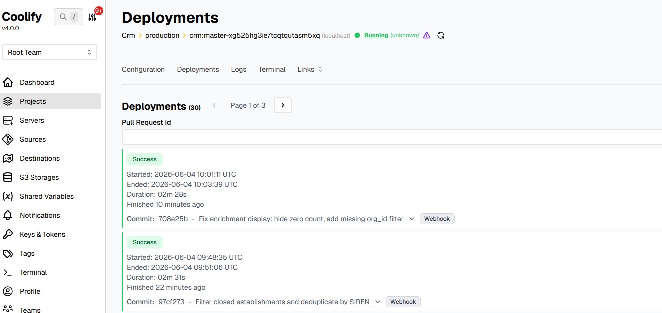Viewport: 662px width, 313px height.
Task: Expand commit 97cf273 details chevron
Action: 378,302
